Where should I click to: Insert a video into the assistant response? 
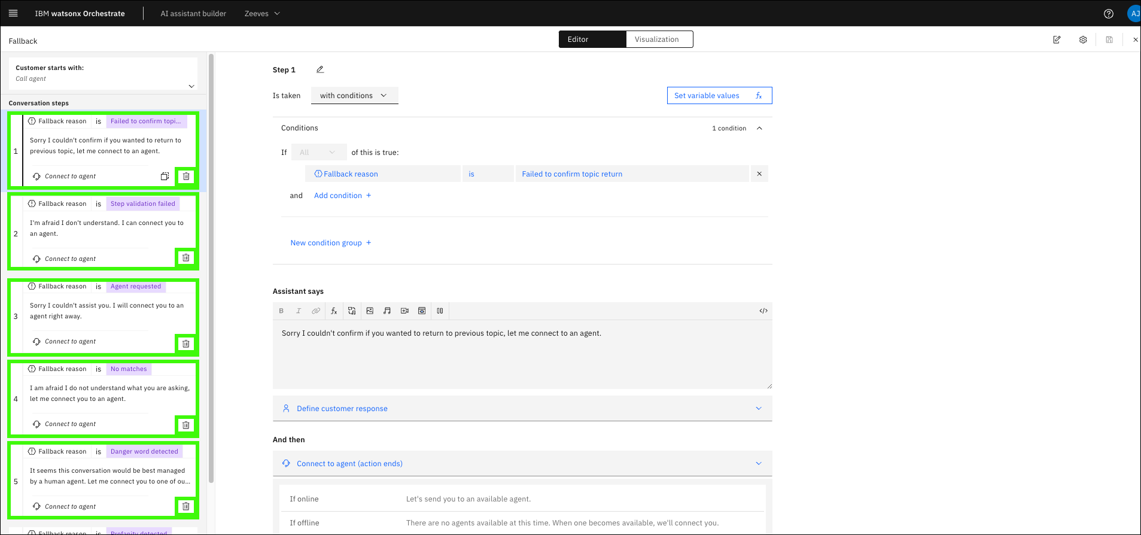click(x=404, y=311)
